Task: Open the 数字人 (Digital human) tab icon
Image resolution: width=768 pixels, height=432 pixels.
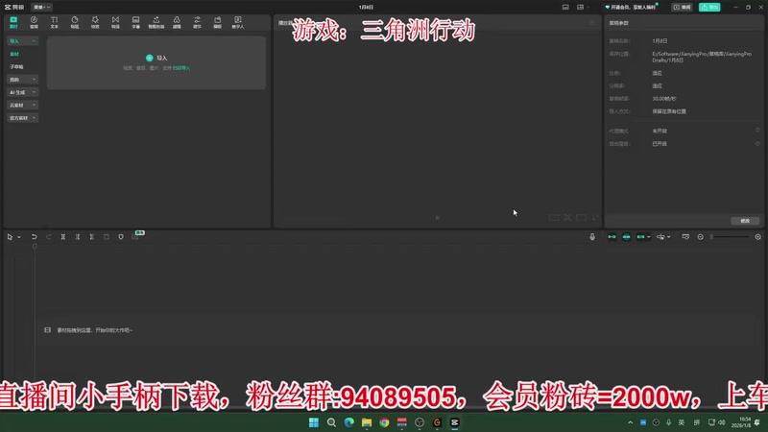Action: click(238, 20)
